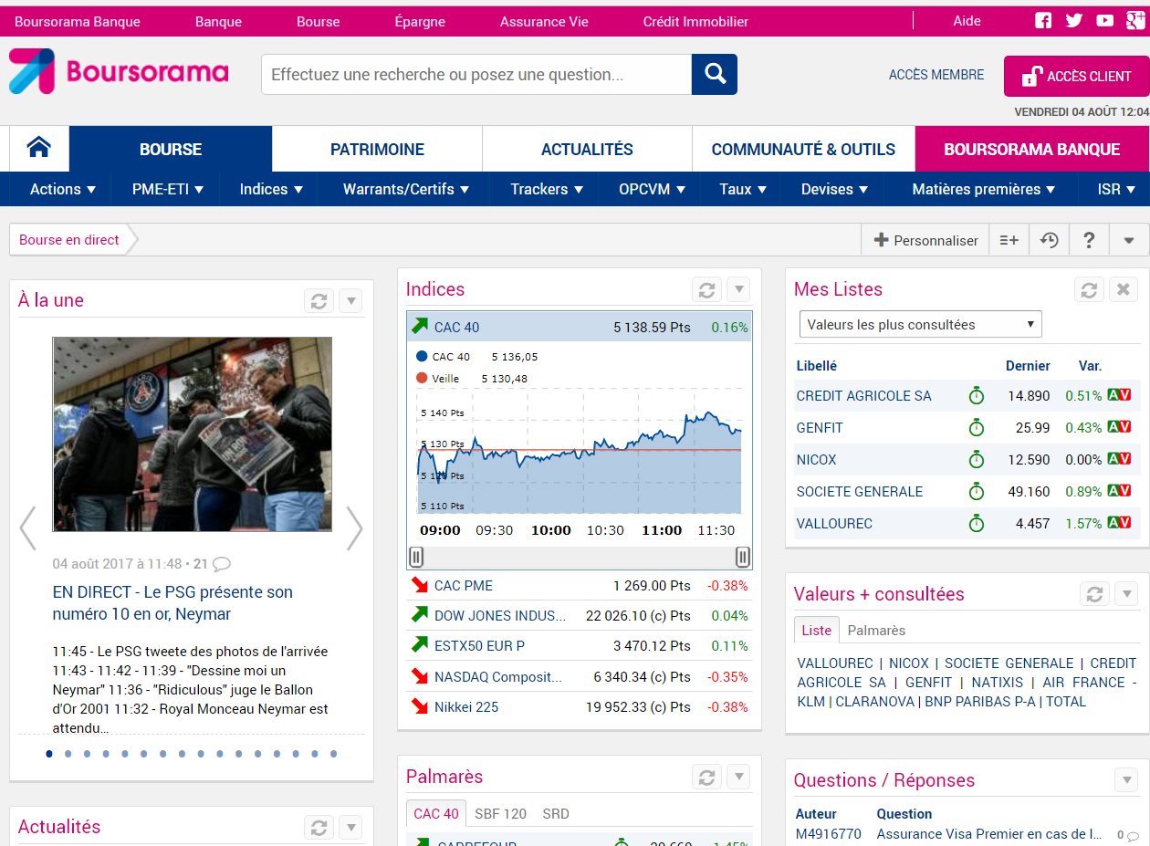Open Boursorama Google Plus icon
This screenshot has width=1150, height=846.
1134,21
